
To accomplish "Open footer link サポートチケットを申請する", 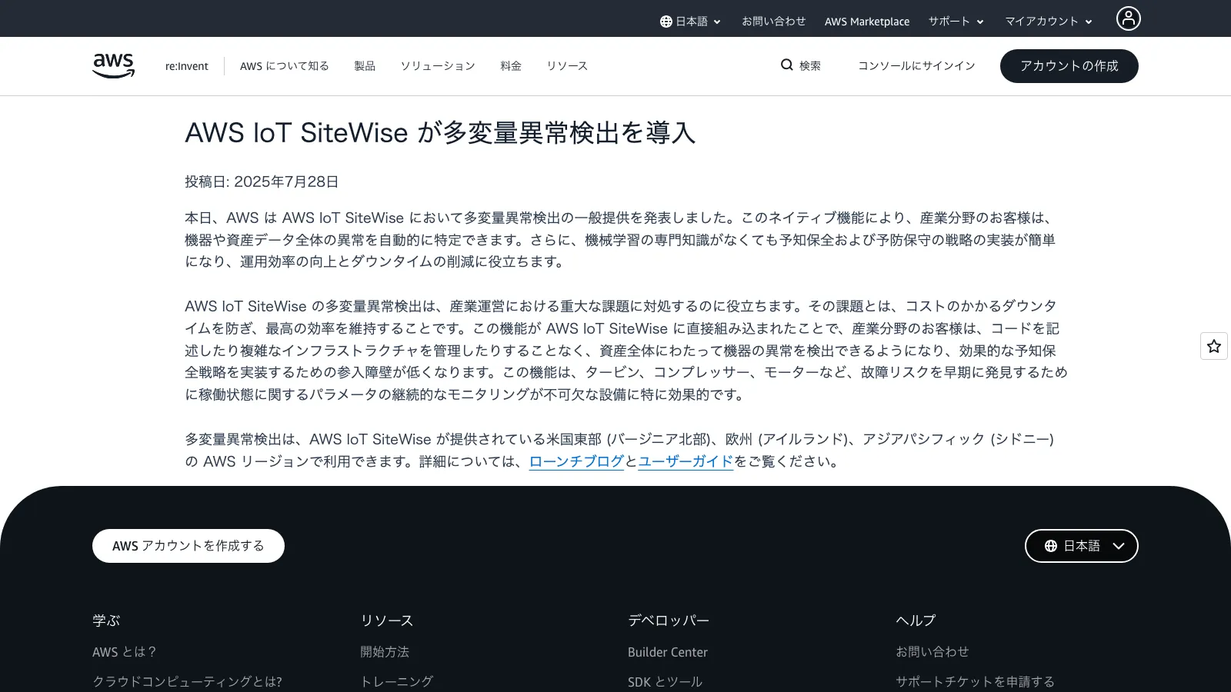I will [975, 681].
